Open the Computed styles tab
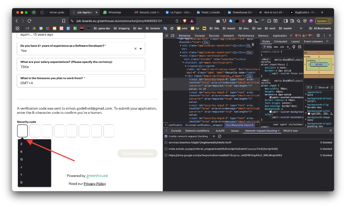 [x=281, y=41]
